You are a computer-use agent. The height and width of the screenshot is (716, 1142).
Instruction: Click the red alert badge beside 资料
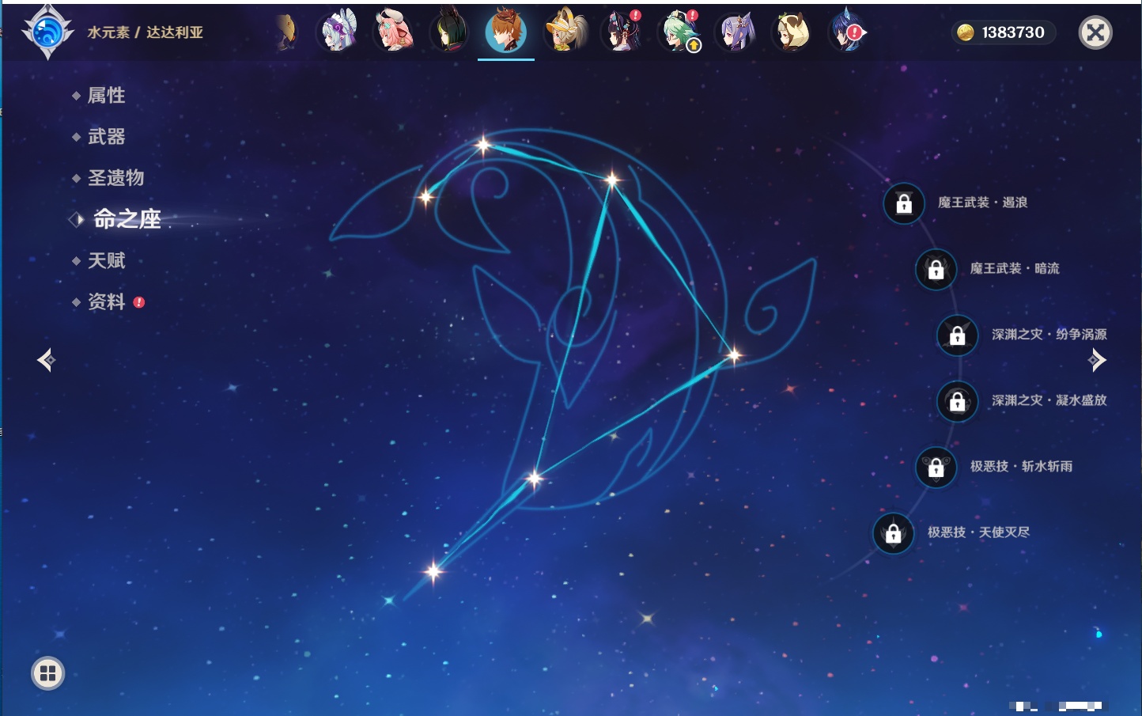coord(139,302)
